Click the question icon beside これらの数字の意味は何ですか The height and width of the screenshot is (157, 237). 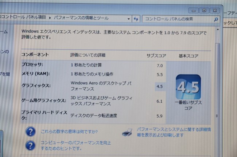31,132
